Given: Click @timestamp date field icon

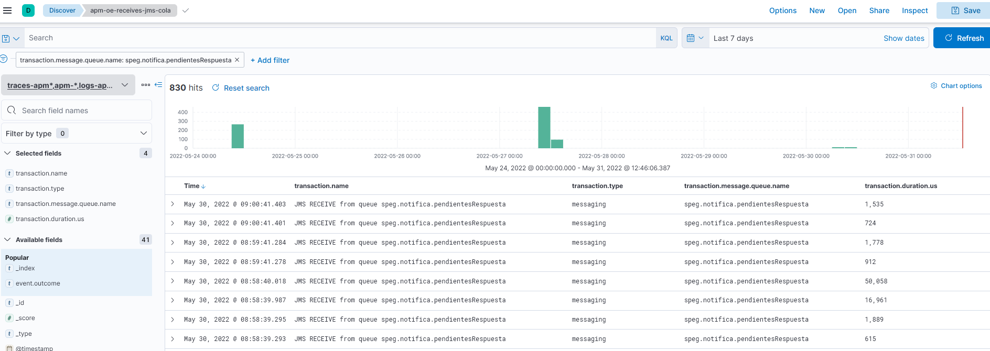Looking at the screenshot, I should [9, 348].
